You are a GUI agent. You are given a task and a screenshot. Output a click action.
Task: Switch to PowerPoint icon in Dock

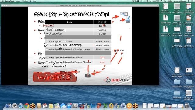point(99,106)
